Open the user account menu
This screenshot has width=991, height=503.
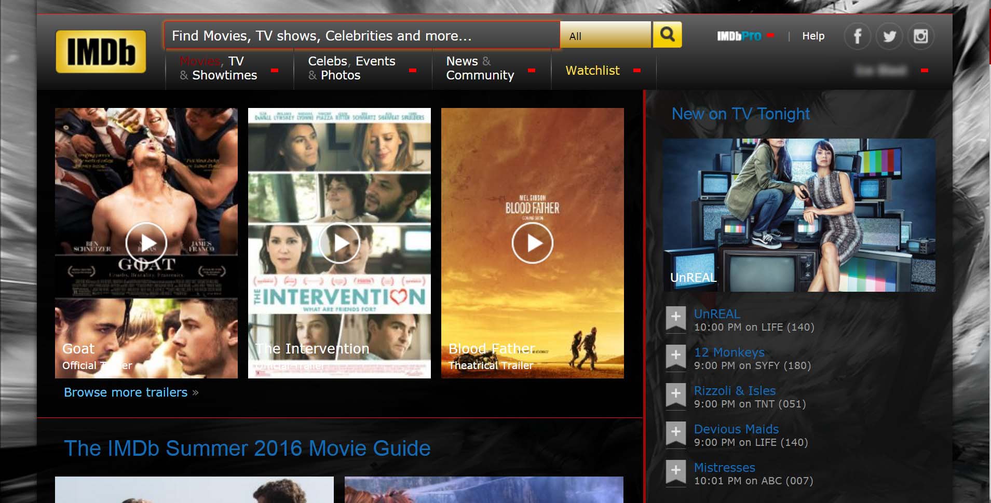925,70
